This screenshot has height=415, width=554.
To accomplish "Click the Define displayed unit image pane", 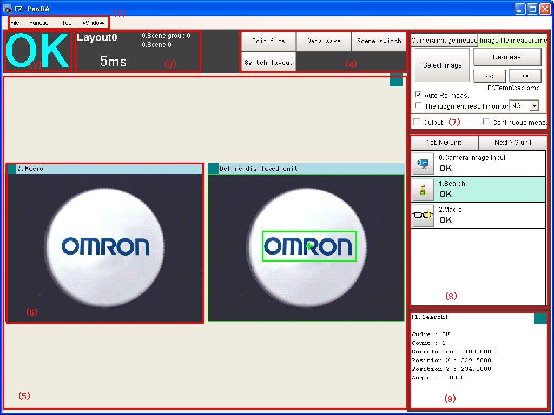I will pos(306,247).
